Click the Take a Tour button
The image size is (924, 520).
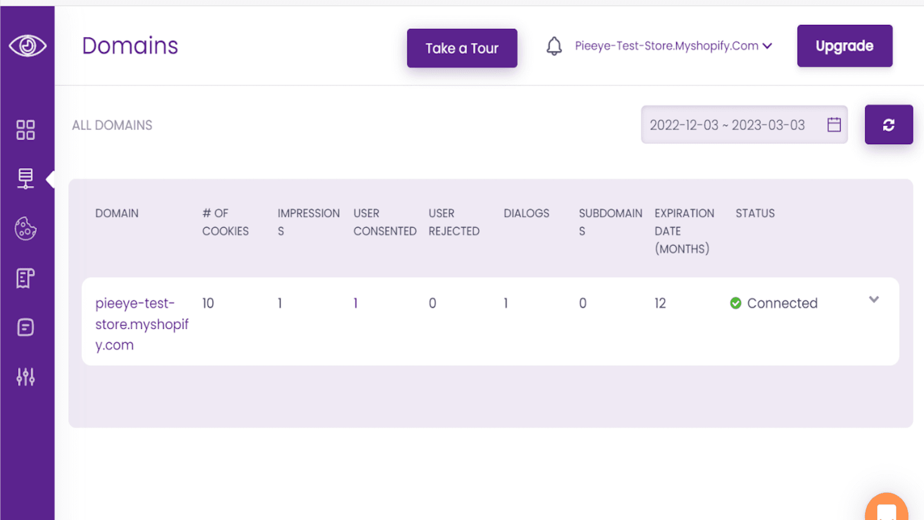pyautogui.click(x=462, y=49)
